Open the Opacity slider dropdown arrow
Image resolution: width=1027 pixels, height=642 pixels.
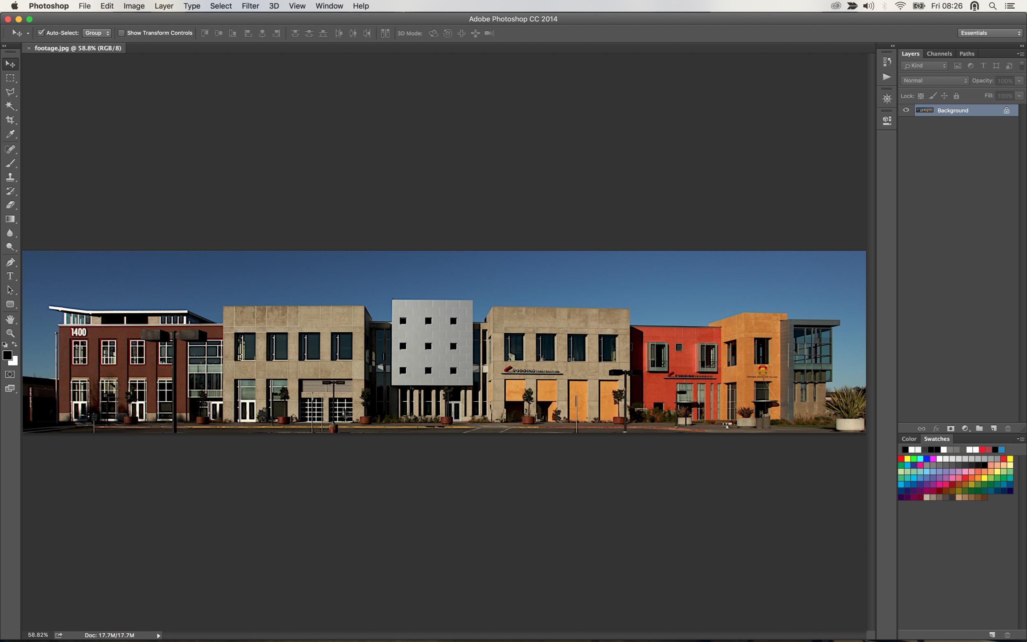pos(1019,81)
